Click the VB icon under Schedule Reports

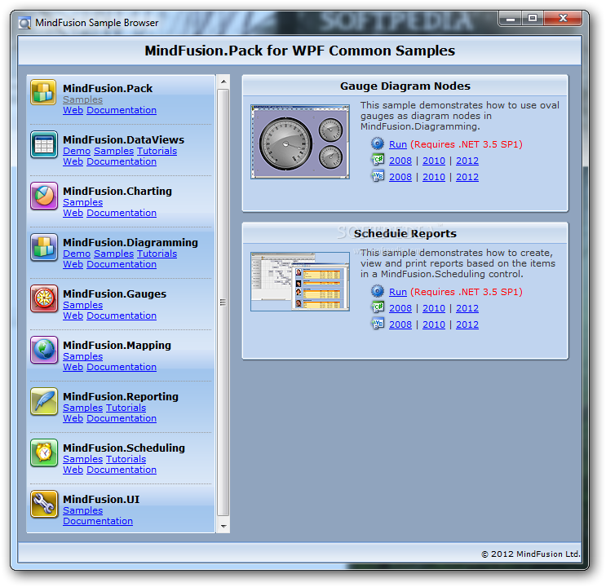[377, 324]
